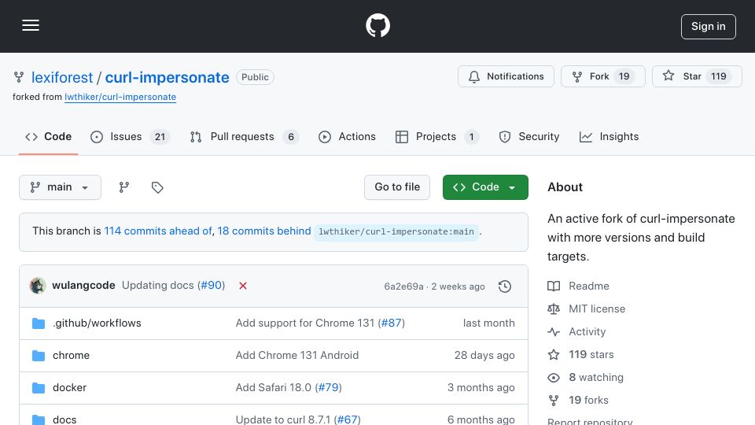
Task: Open the Projects tab
Action: pos(436,137)
